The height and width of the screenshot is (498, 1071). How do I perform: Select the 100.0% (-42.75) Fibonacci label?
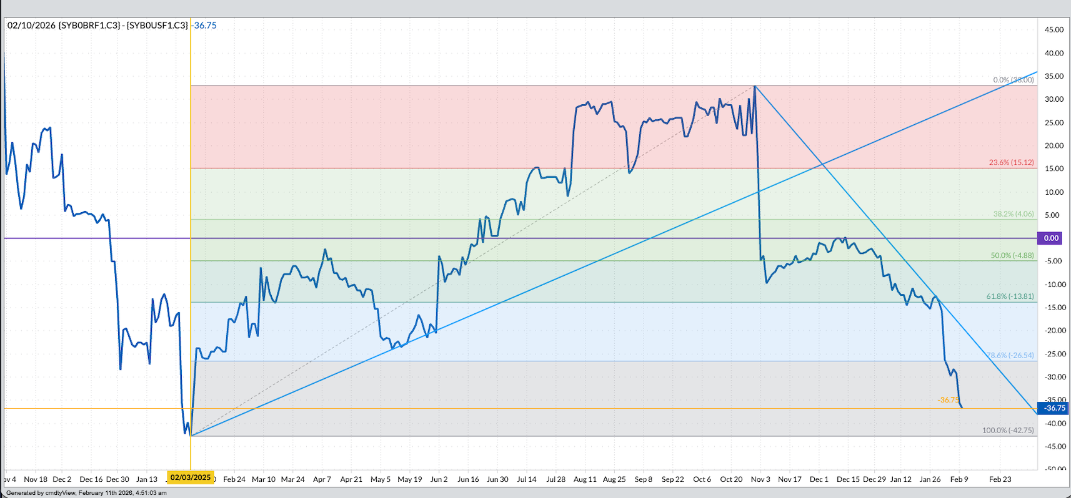pos(1007,430)
